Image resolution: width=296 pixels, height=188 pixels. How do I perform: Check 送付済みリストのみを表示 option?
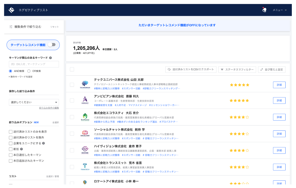(x=11, y=132)
